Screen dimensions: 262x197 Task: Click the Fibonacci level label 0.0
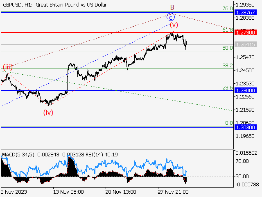point(229,123)
